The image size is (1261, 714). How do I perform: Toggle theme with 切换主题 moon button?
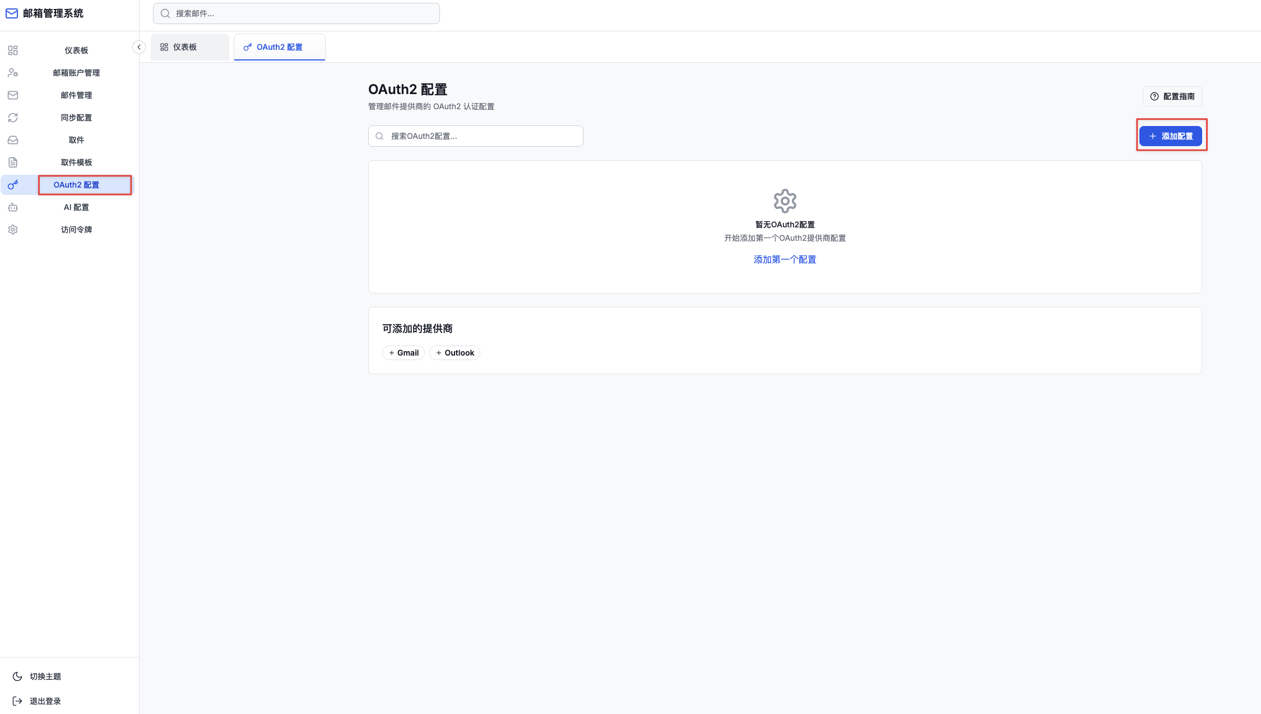pyautogui.click(x=37, y=676)
